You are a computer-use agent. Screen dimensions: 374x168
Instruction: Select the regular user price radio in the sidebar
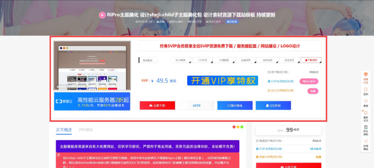[x=257, y=141]
